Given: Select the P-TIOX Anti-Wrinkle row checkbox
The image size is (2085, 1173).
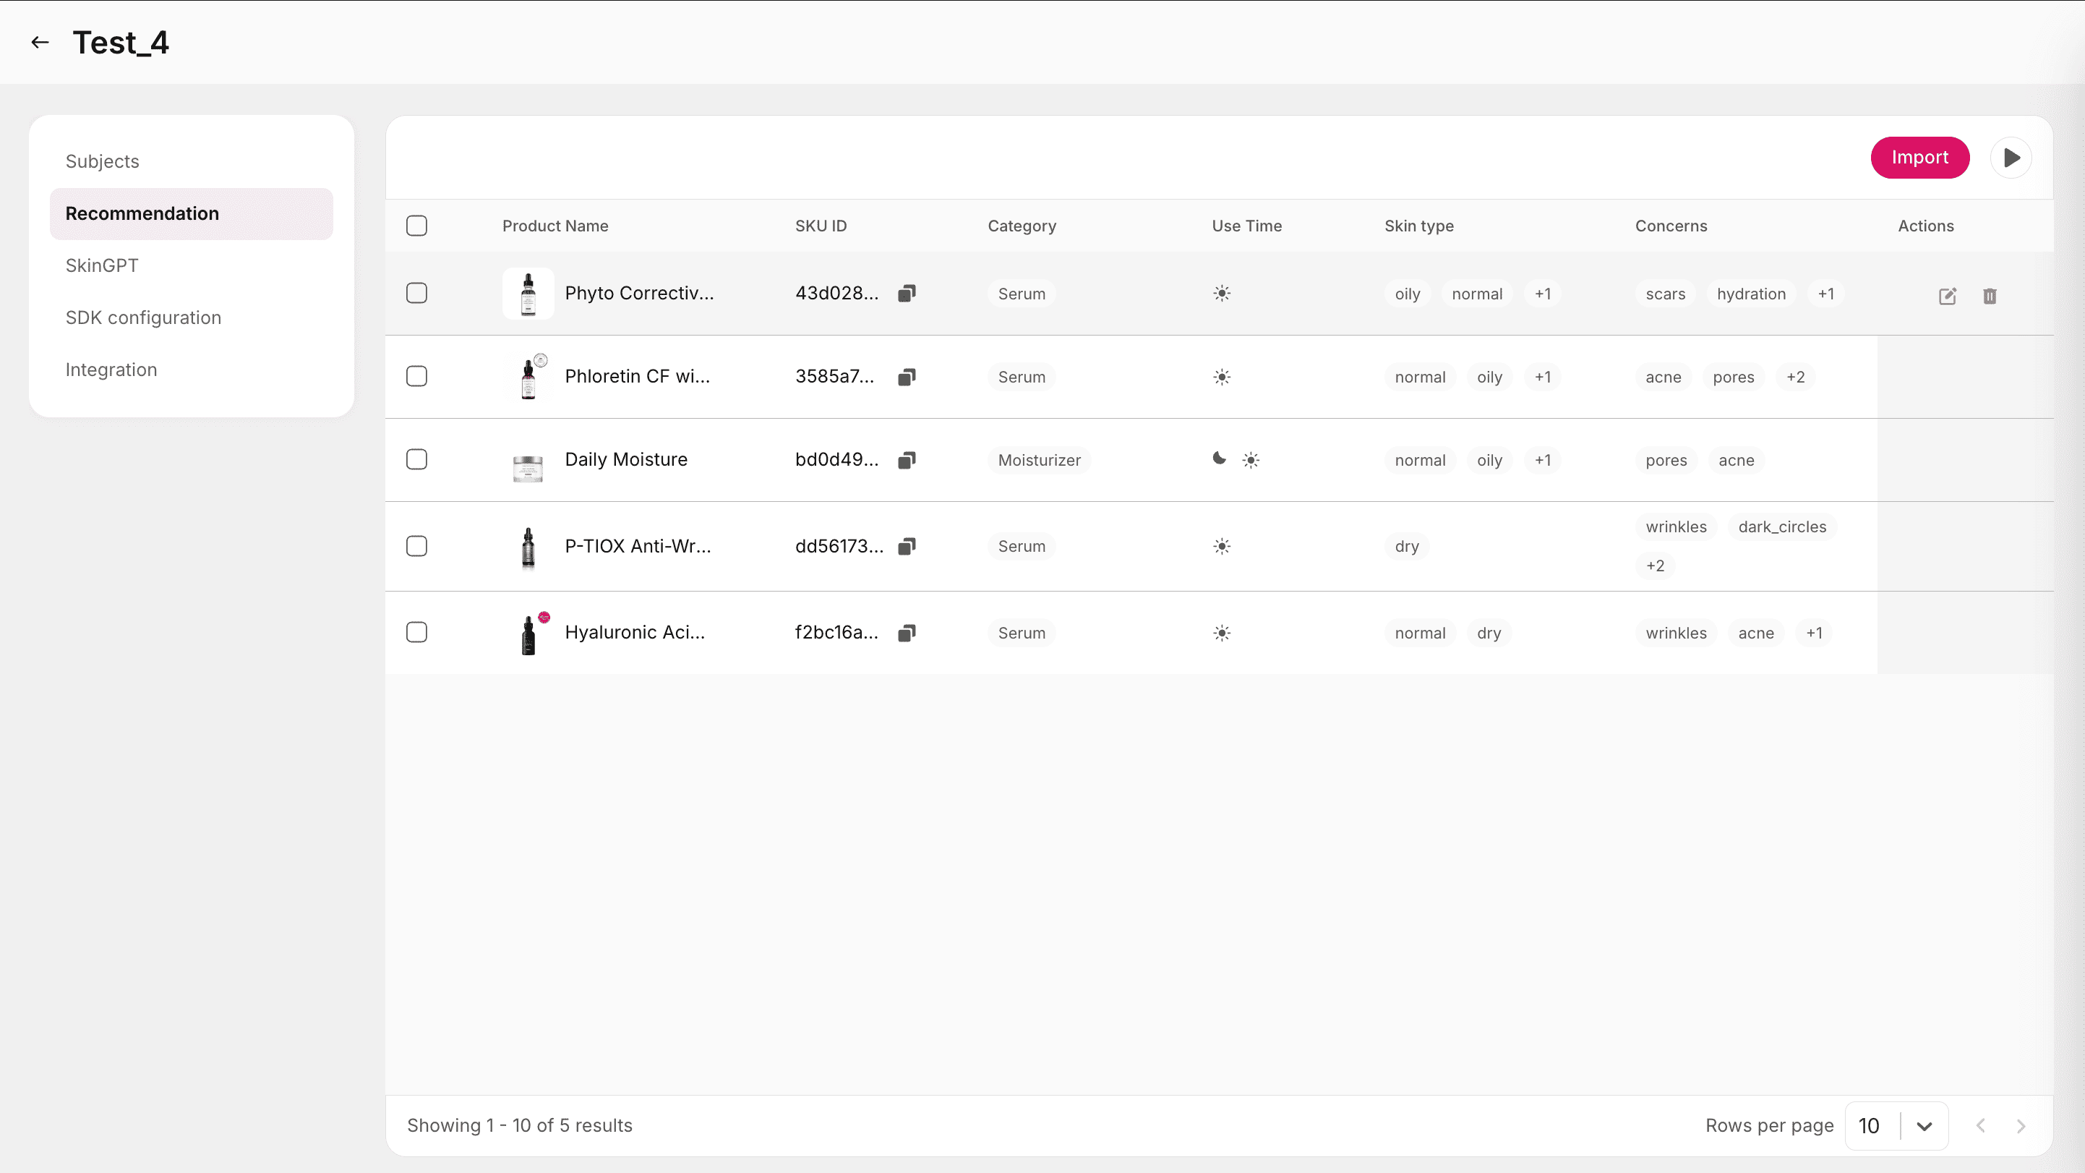Looking at the screenshot, I should (417, 547).
